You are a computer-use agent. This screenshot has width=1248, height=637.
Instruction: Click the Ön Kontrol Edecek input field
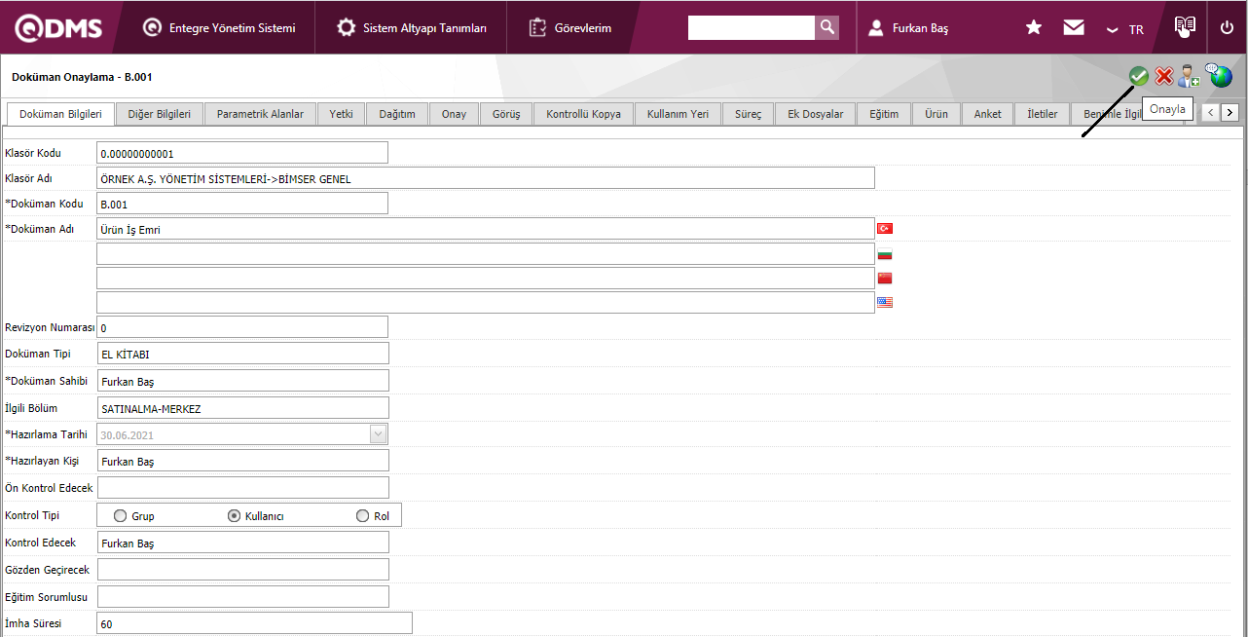242,487
